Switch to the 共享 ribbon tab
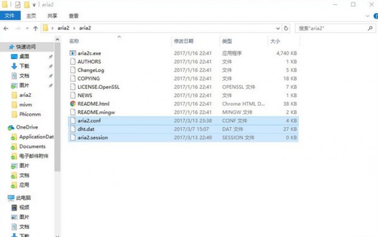The width and height of the screenshot is (378, 237). click(52, 16)
